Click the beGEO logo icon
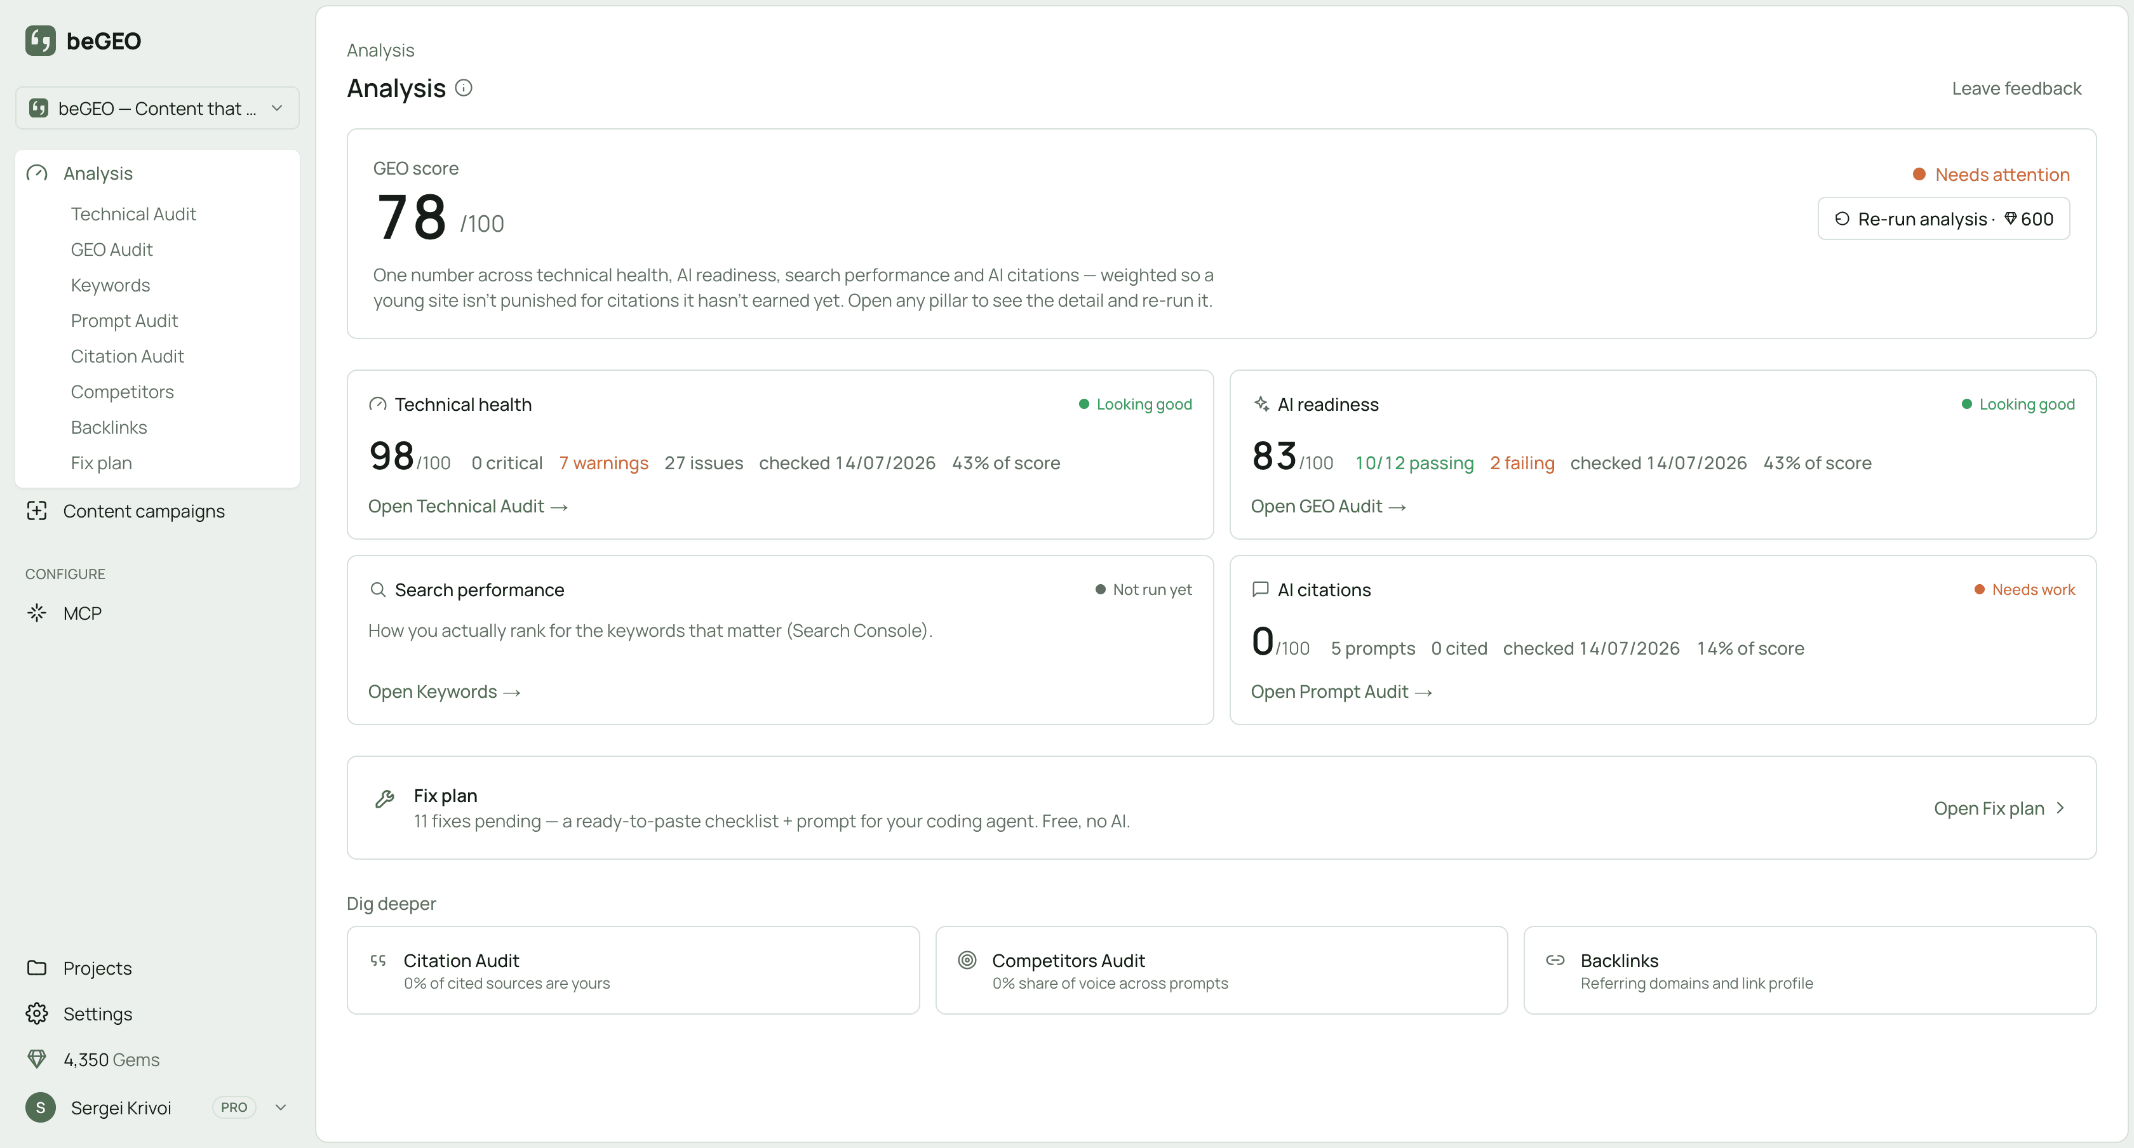This screenshot has height=1148, width=2134. point(40,41)
